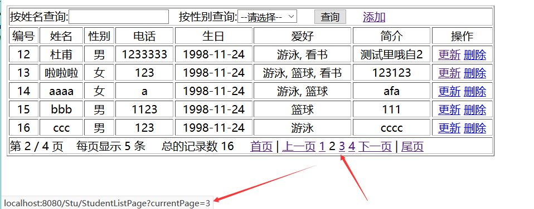
Task: Select the 简介 column header
Action: 391,36
